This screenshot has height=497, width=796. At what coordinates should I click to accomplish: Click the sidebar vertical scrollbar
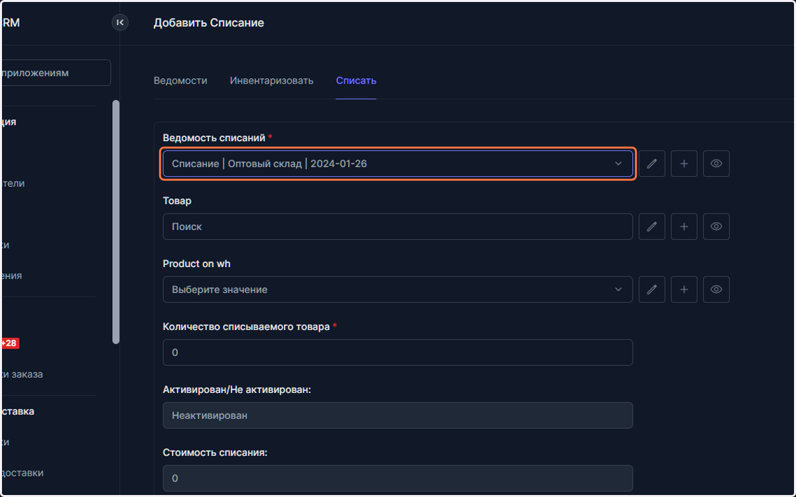116,222
